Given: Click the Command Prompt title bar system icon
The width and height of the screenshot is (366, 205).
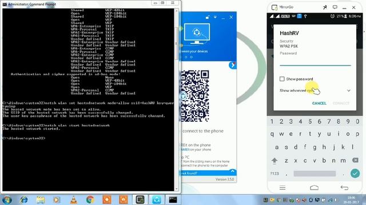Looking at the screenshot, I should [5, 4].
